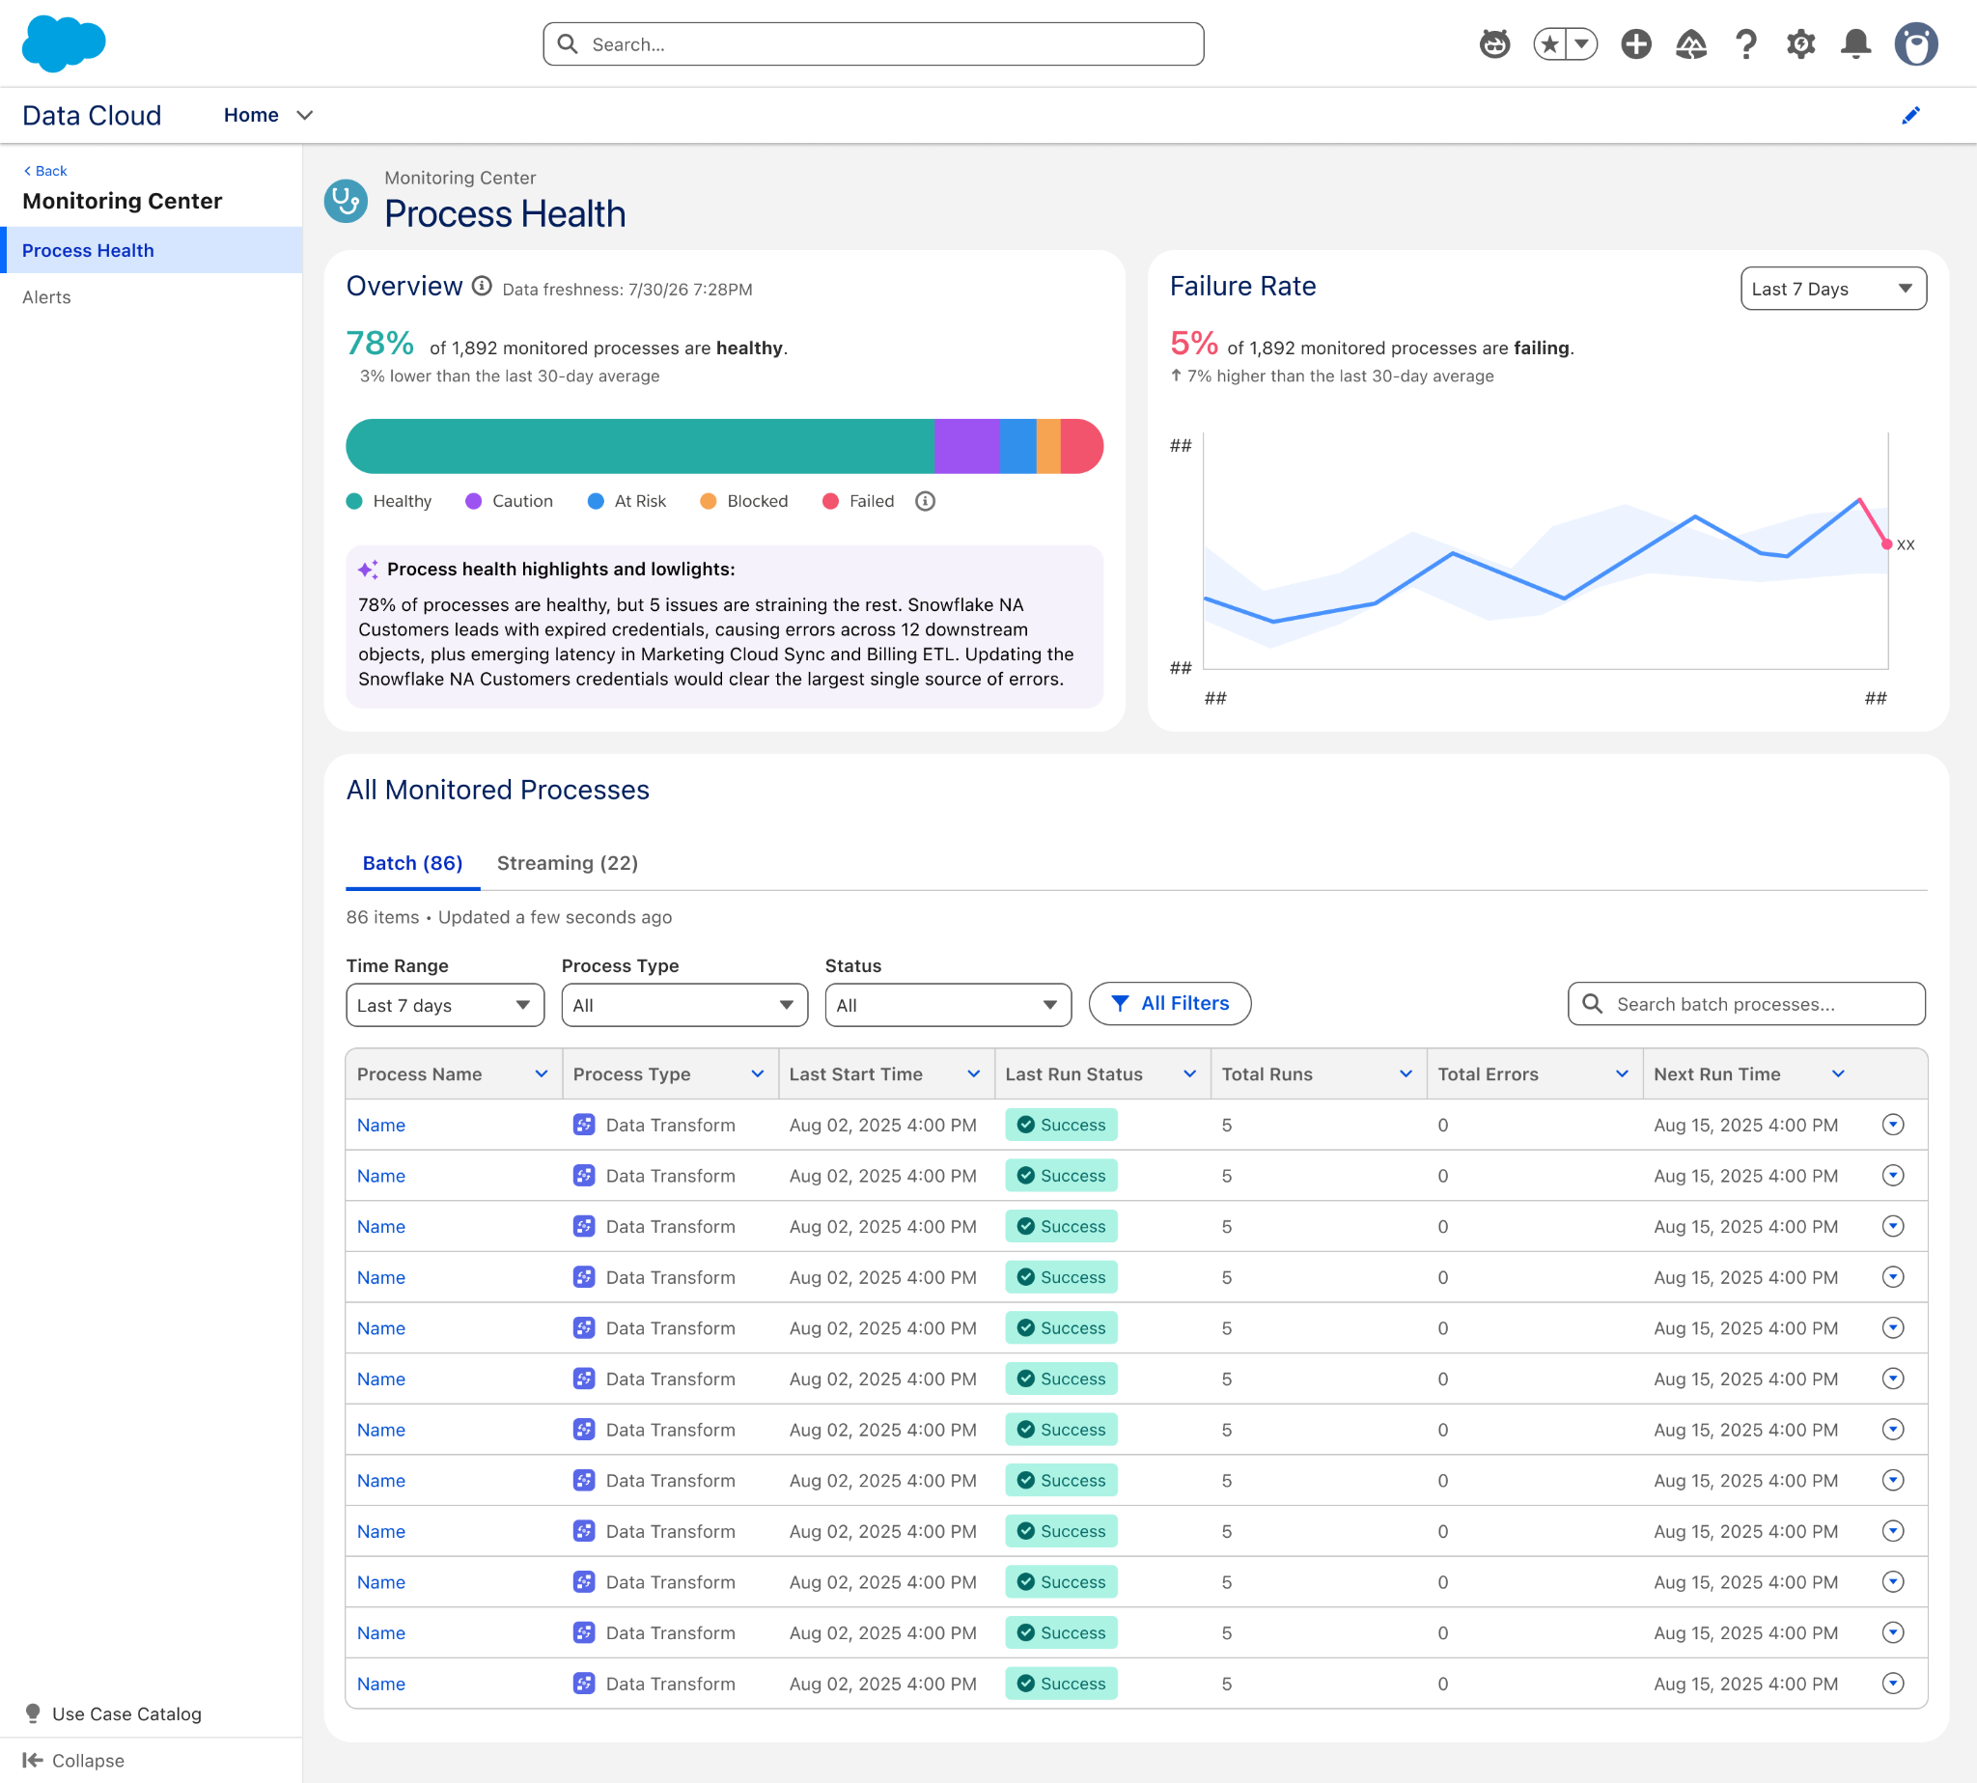Screen dimensions: 1977x1783
Task: Click the Search batch processes field
Action: (1745, 1004)
